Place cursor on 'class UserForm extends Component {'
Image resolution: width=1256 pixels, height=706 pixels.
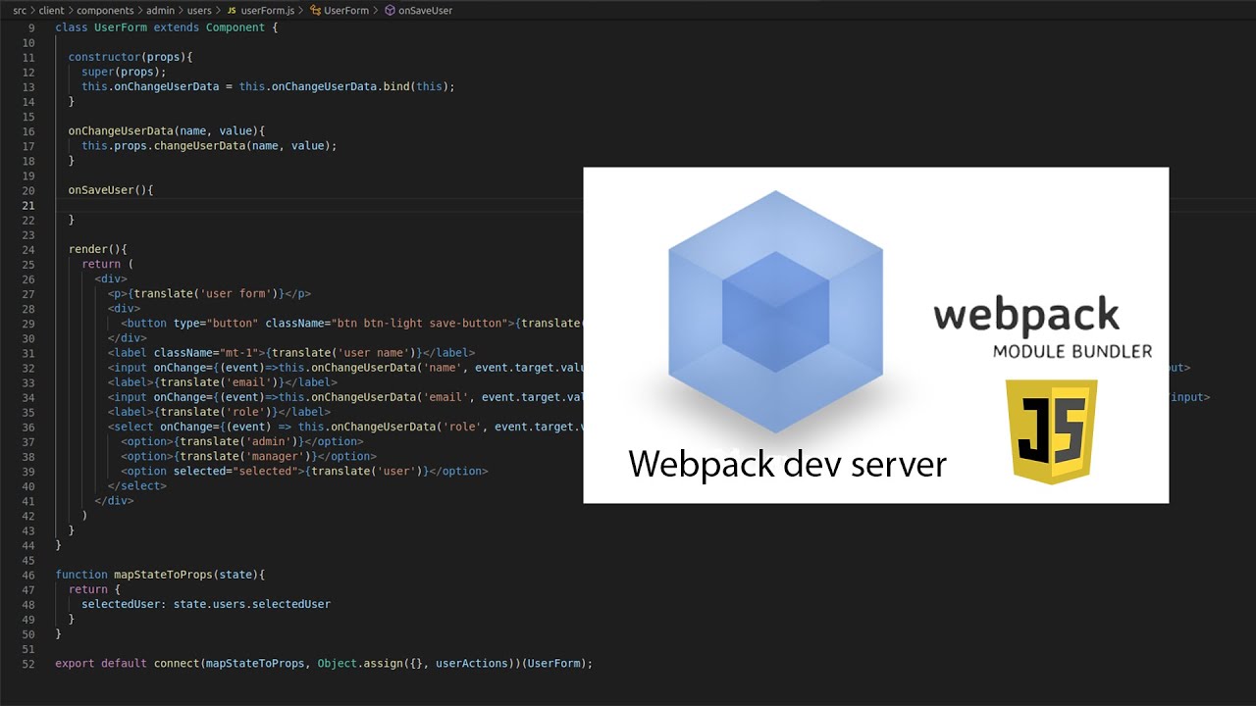pos(167,27)
